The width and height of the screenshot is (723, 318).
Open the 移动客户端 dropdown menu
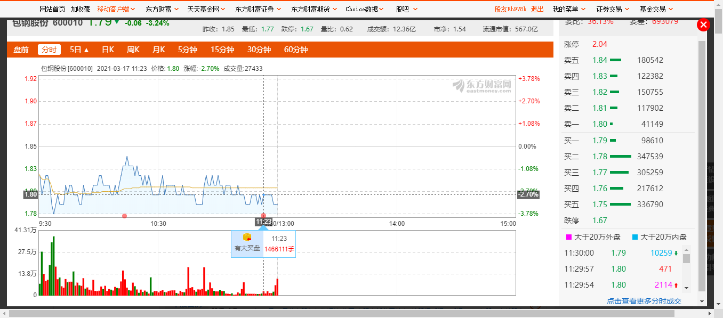[x=116, y=9]
